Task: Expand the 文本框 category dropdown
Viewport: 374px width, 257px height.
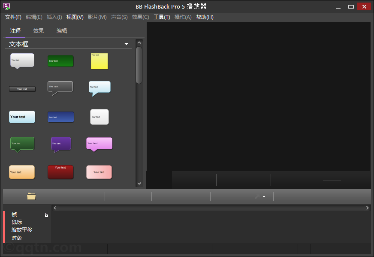Action: [126, 44]
